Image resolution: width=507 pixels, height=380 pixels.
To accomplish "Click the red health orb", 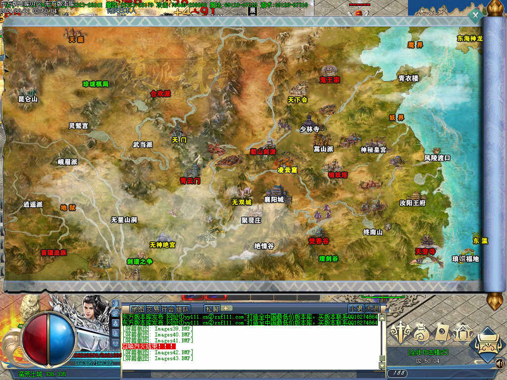I will pyautogui.click(x=35, y=339).
